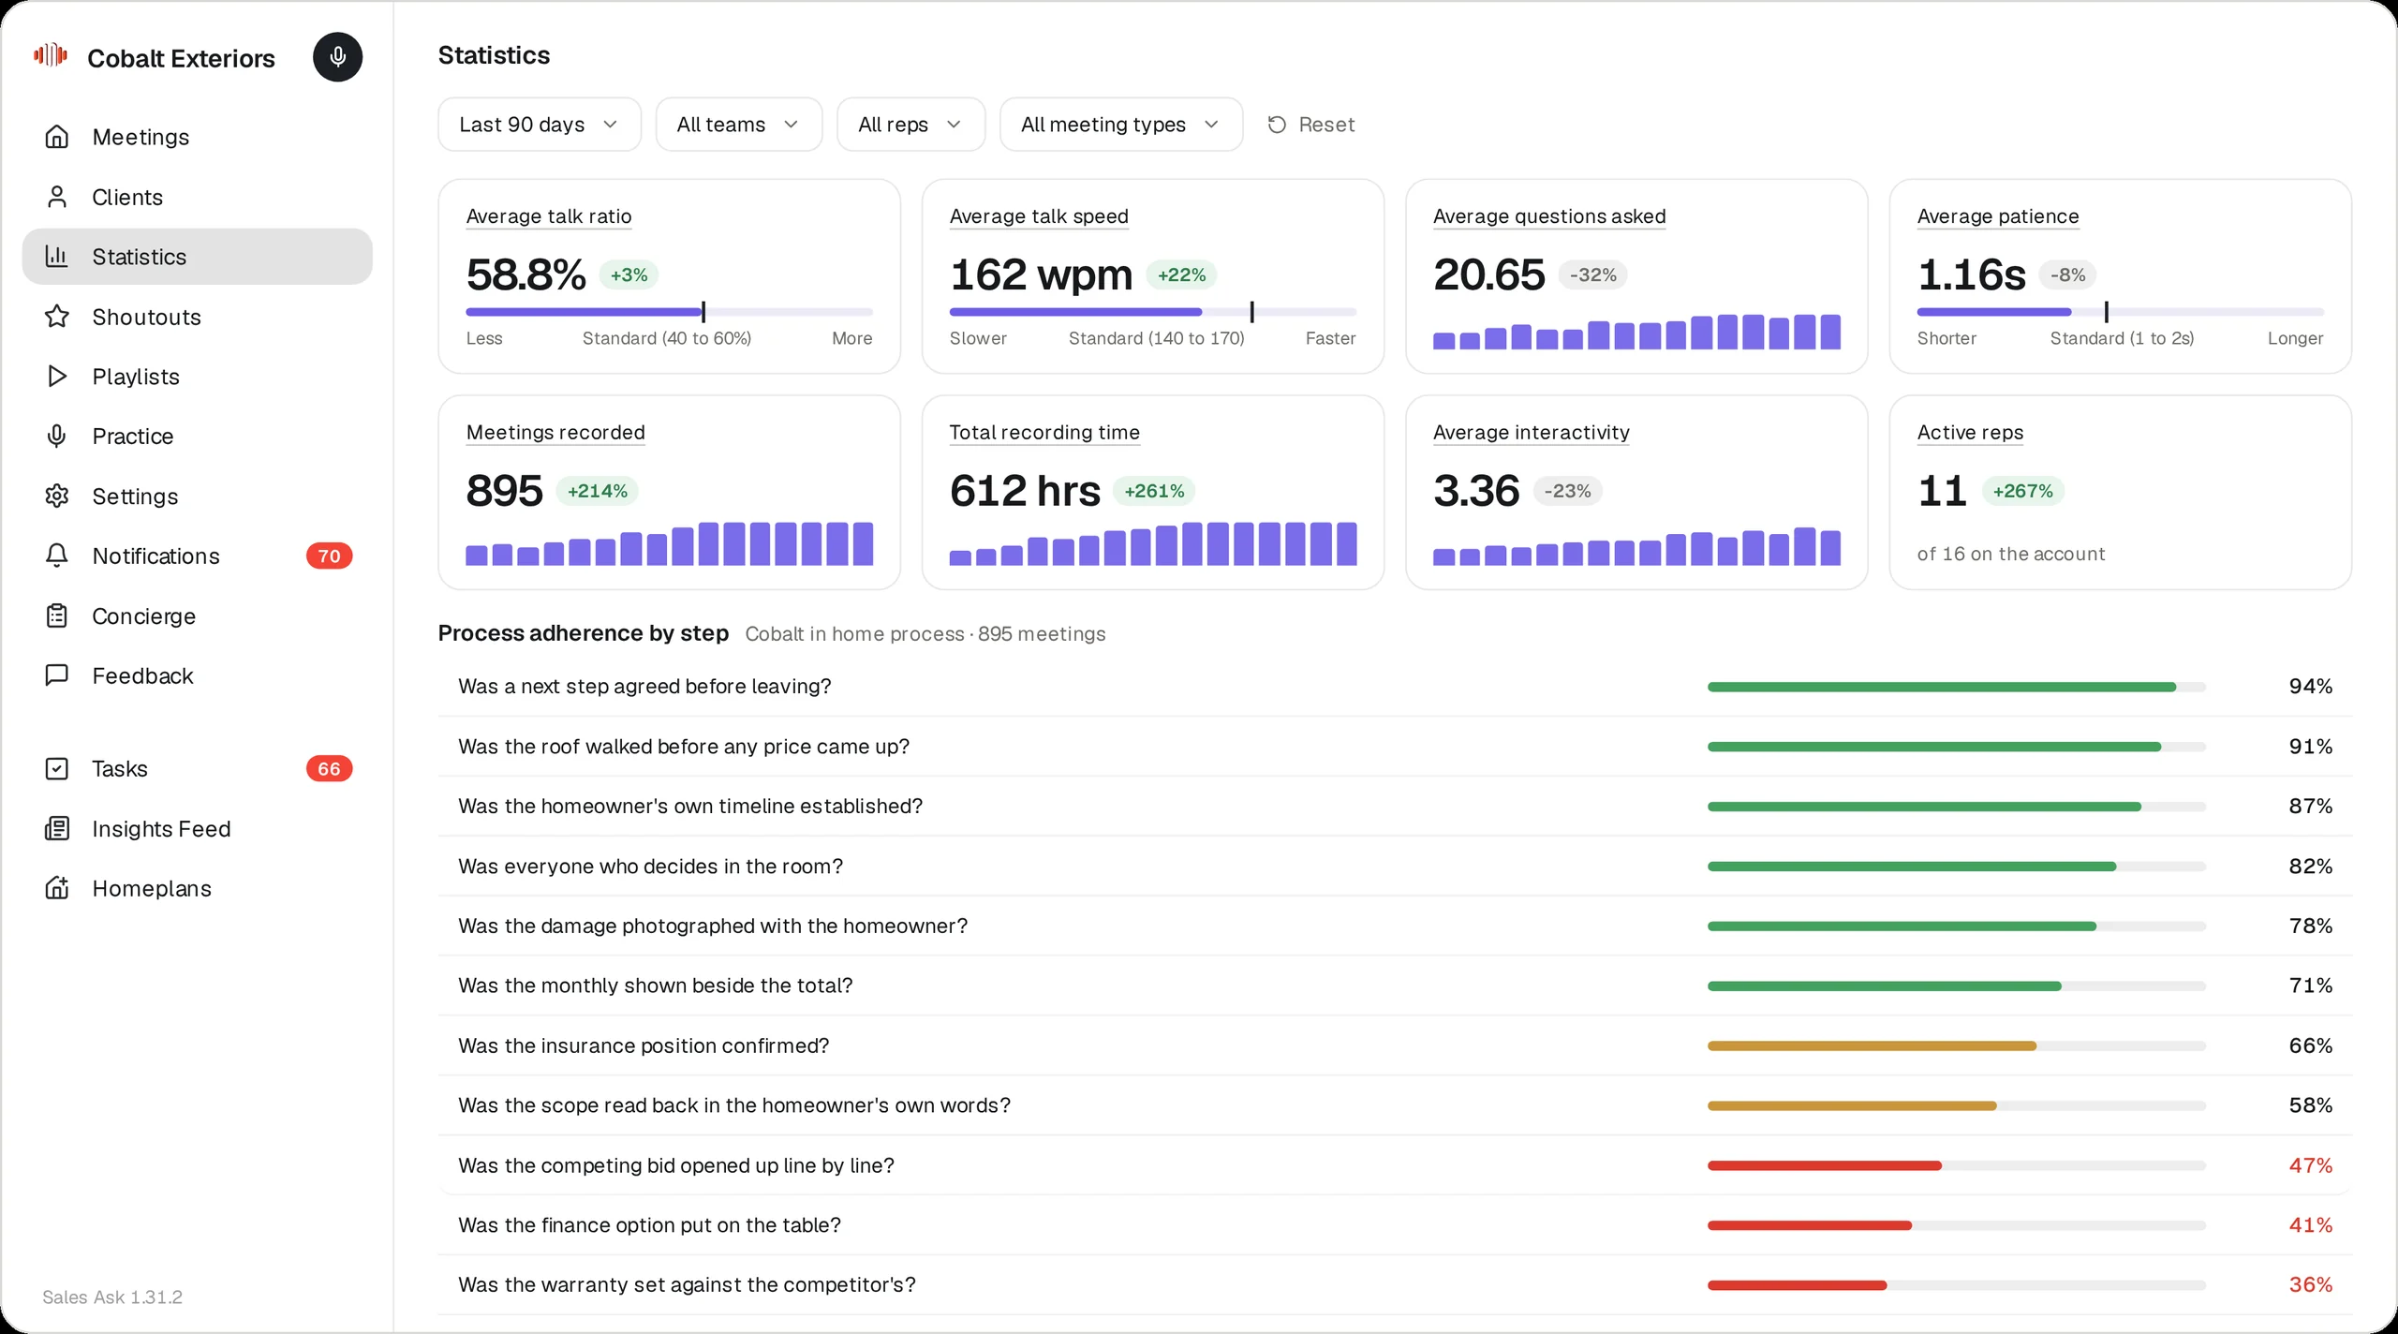2398x1334 pixels.
Task: Click the Concierge clipboard icon
Action: tap(57, 616)
